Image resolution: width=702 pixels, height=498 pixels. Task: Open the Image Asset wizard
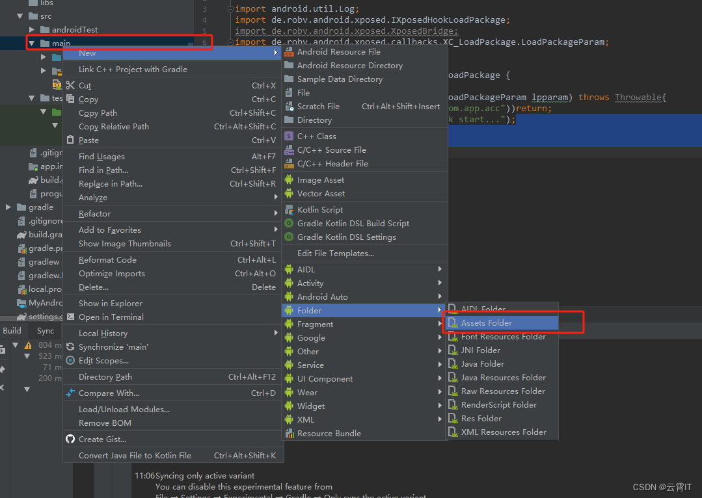point(321,179)
